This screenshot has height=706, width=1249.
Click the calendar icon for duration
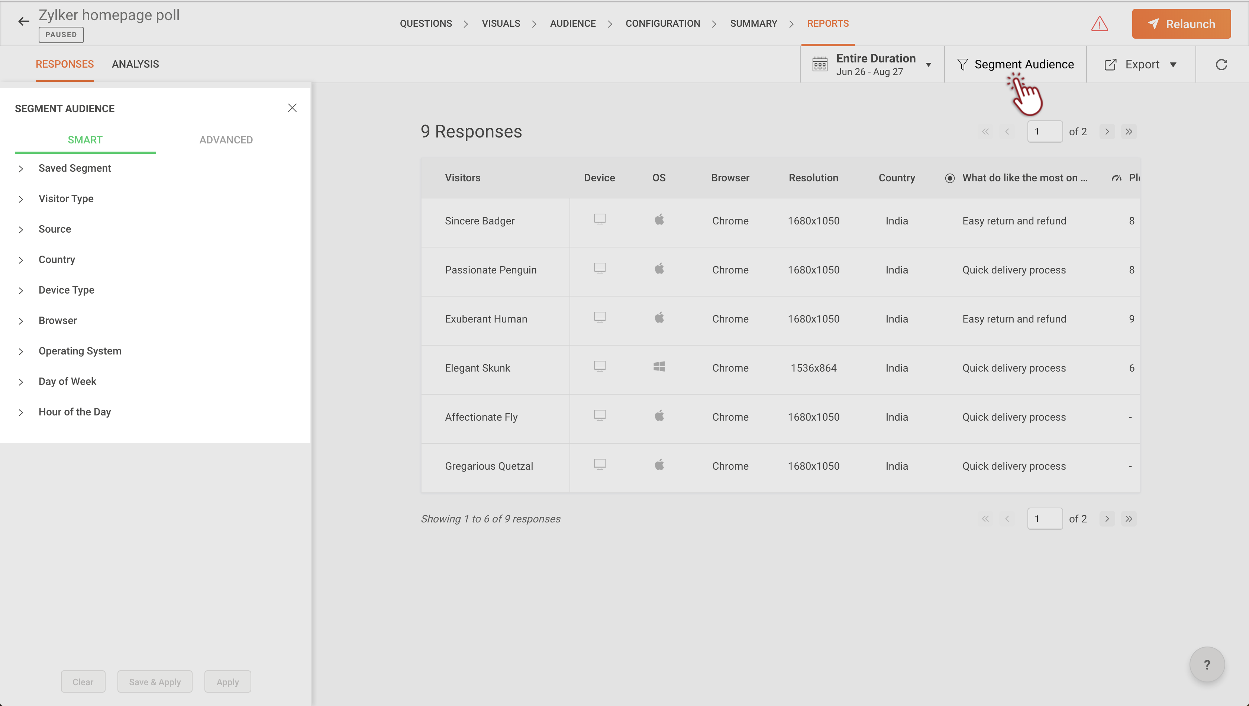point(820,65)
